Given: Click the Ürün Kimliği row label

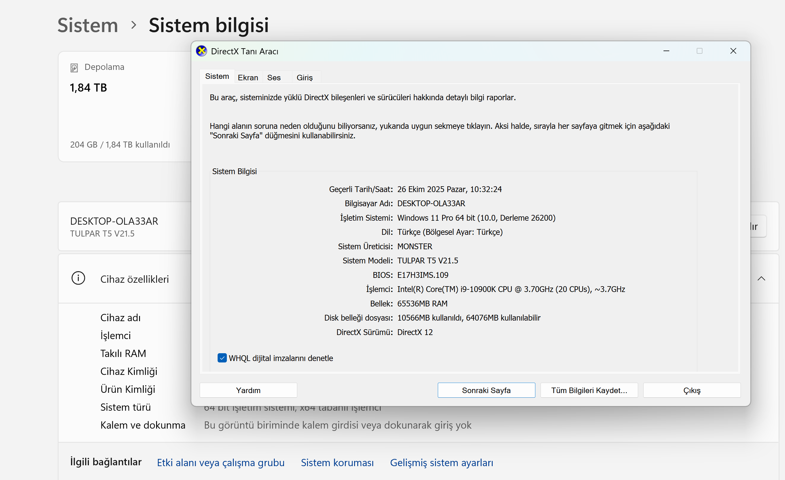Looking at the screenshot, I should click(x=128, y=389).
